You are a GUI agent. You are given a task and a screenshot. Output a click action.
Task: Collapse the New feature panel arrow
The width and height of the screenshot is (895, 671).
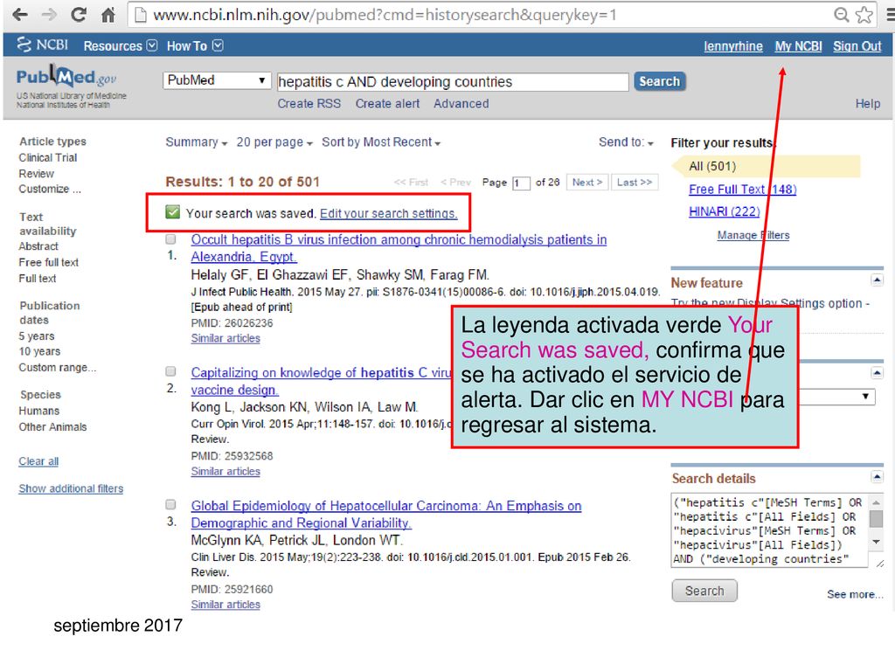pyautogui.click(x=877, y=280)
